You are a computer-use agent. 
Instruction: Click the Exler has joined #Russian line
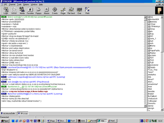point(27,17)
